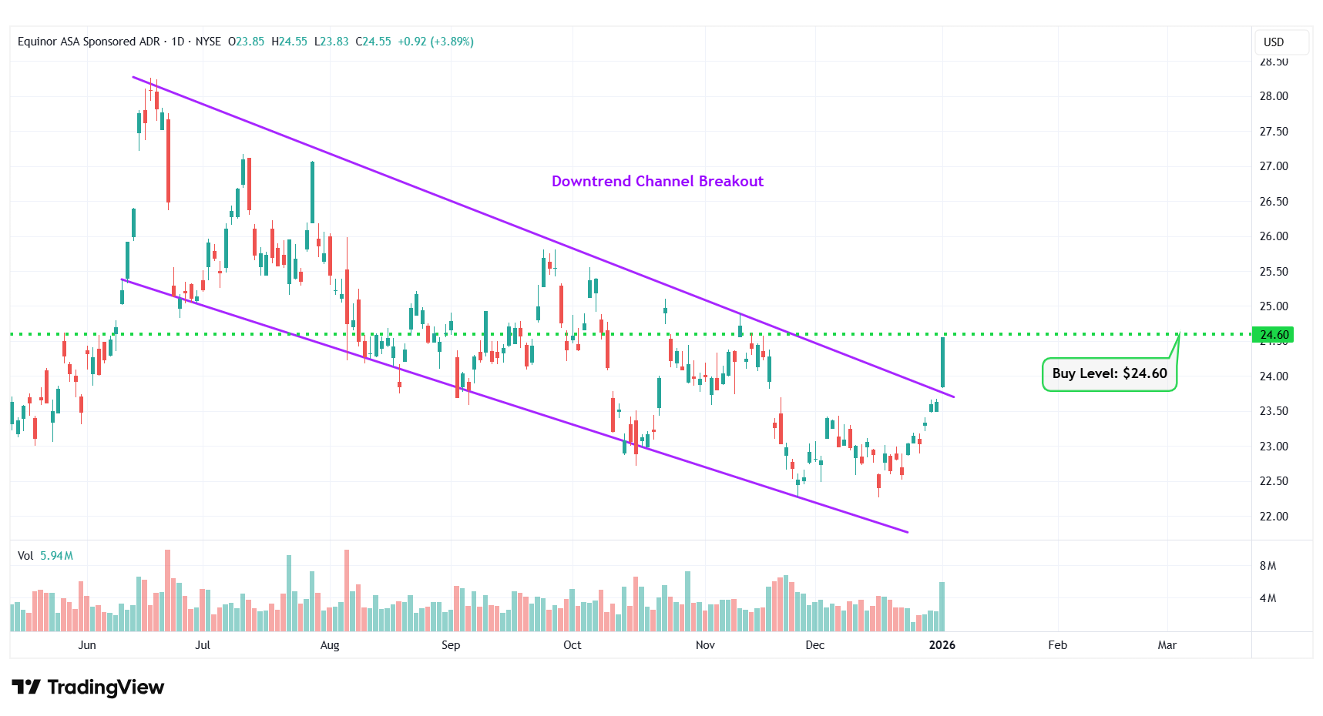The width and height of the screenshot is (1323, 716).
Task: Select the latest green breakout candle
Action: pyautogui.click(x=942, y=362)
